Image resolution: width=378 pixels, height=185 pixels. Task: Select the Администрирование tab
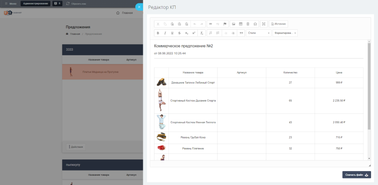[x=35, y=4]
